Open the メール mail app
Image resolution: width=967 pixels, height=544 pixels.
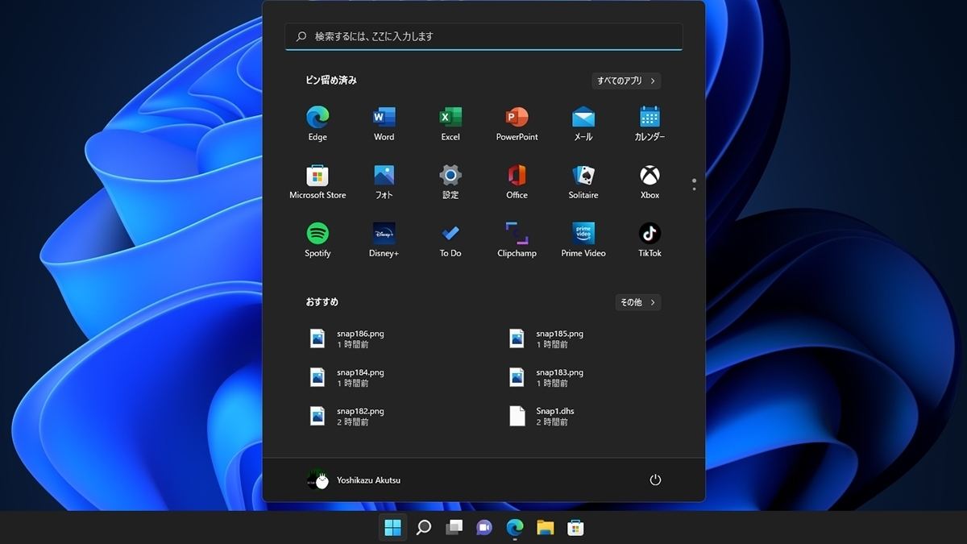[583, 123]
